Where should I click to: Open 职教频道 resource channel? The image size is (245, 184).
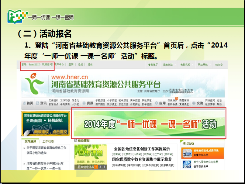[x=146, y=100]
